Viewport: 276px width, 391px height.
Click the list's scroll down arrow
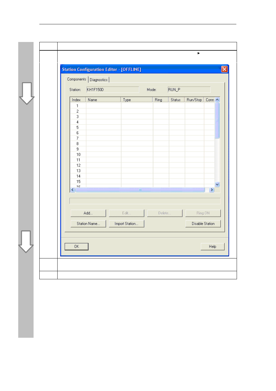pos(217,184)
